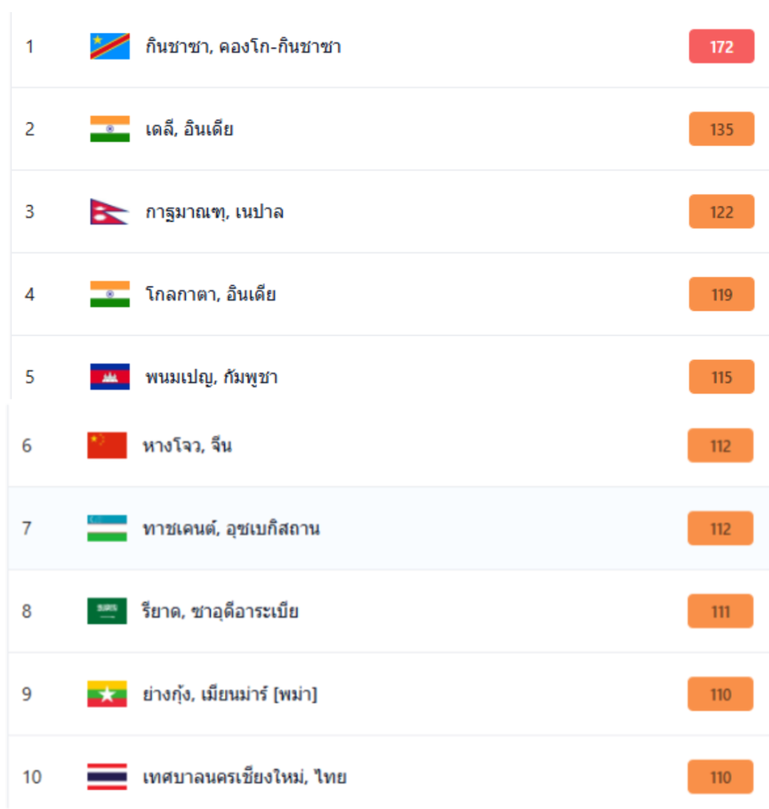Screen dimensions: 769x809
Task: Click the India flag next to Kolkata
Action: [x=110, y=294]
